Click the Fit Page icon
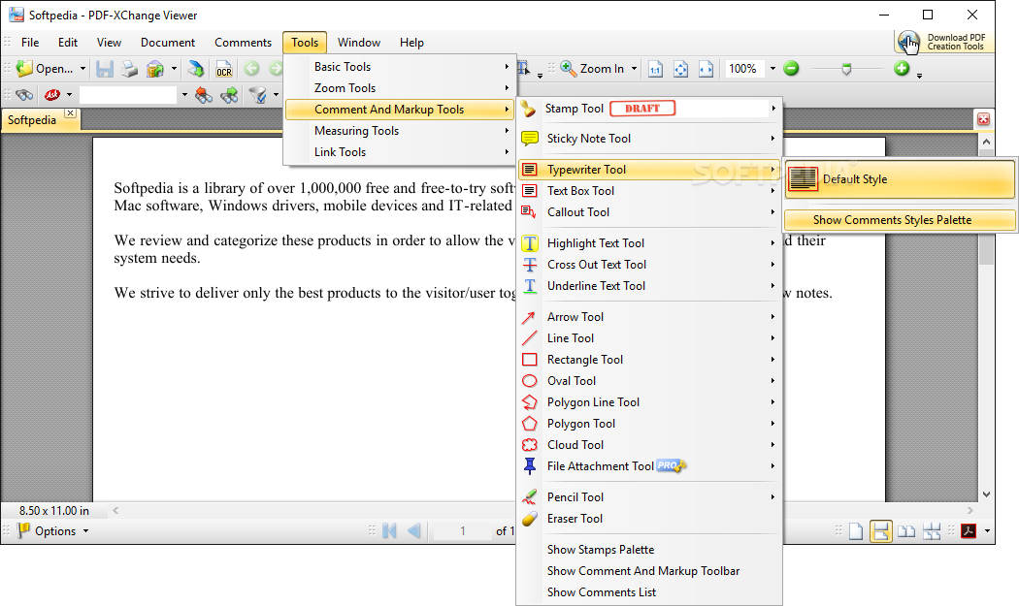 pos(680,69)
